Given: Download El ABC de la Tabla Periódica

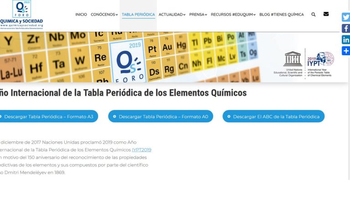Looking at the screenshot, I should point(273,117).
